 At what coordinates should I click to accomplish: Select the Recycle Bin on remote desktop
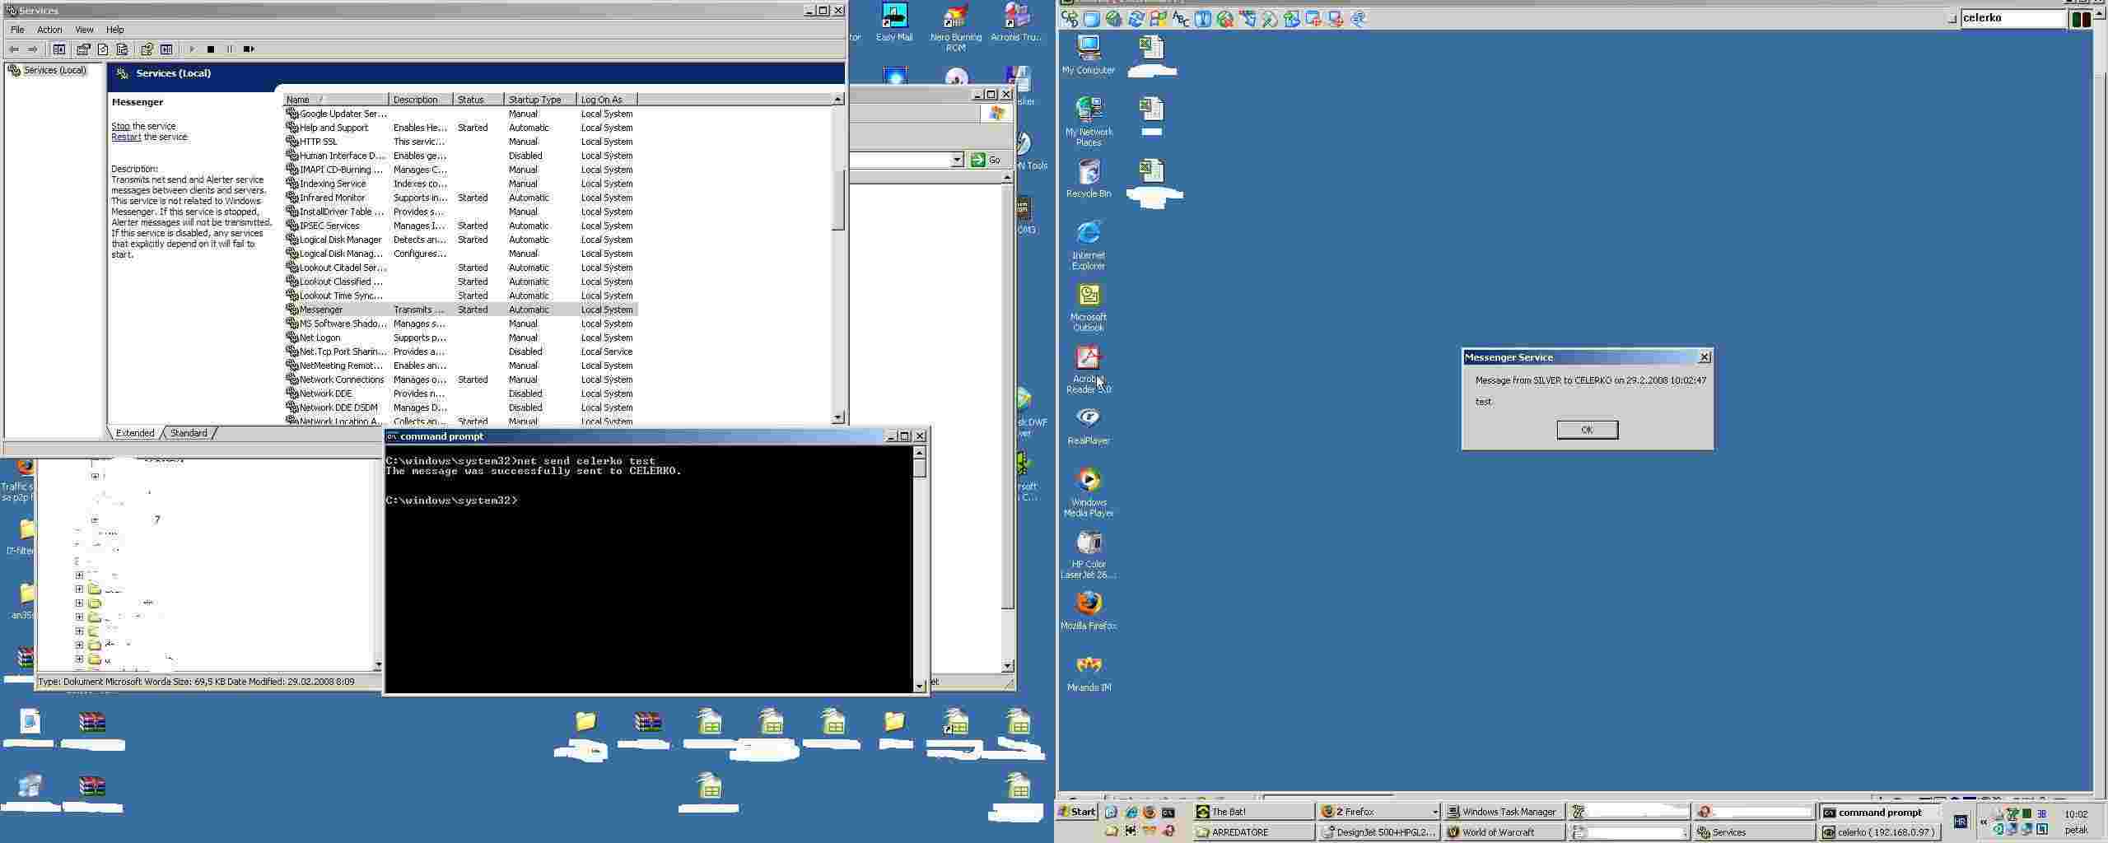click(1089, 178)
